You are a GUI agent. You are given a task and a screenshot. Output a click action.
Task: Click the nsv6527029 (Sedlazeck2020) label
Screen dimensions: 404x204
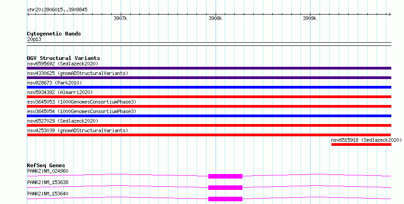point(63,121)
